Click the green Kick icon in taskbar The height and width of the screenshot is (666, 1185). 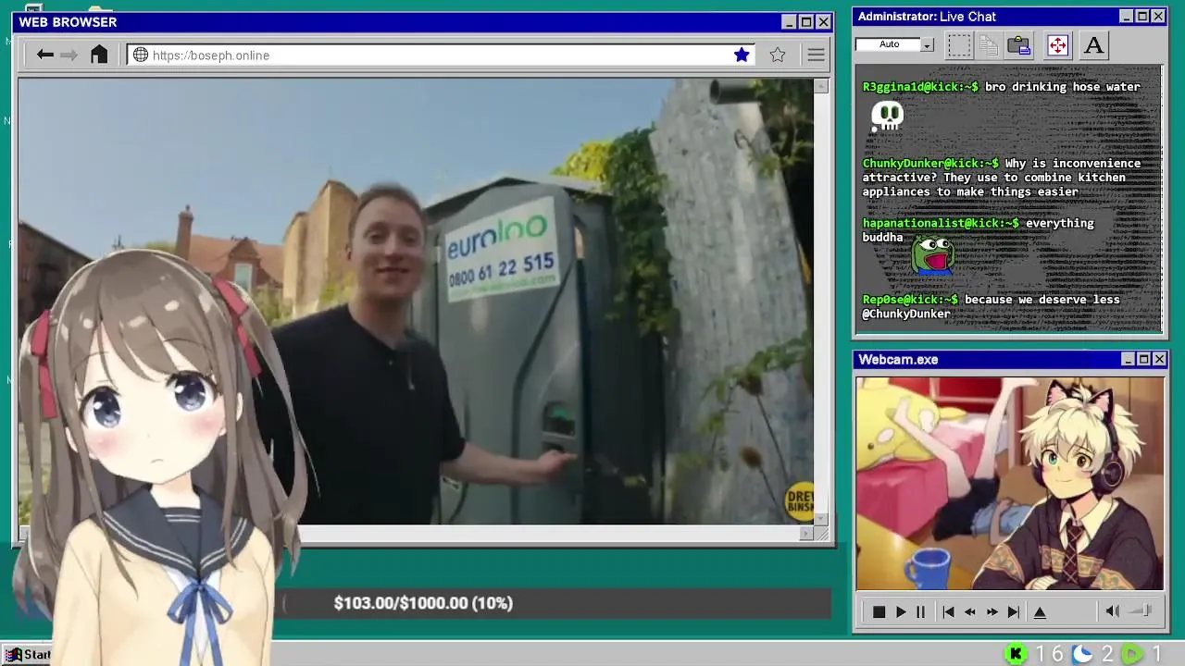point(1016,654)
